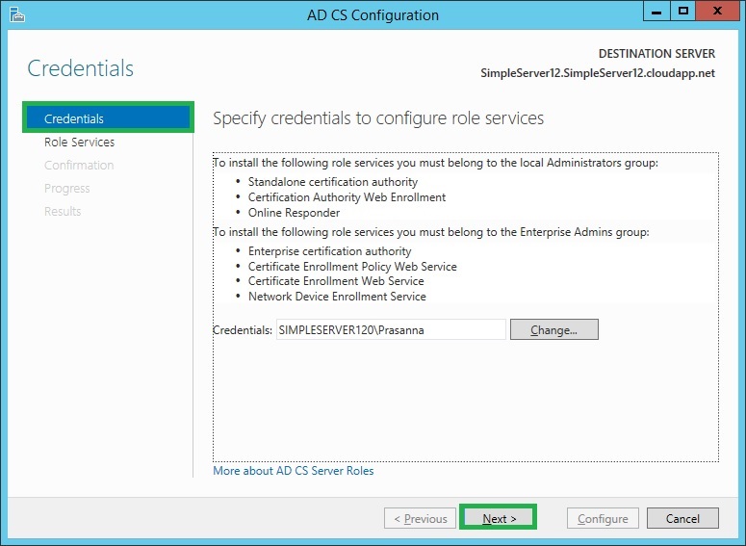The image size is (746, 546).
Task: Go to the Role Services step
Action: point(79,143)
